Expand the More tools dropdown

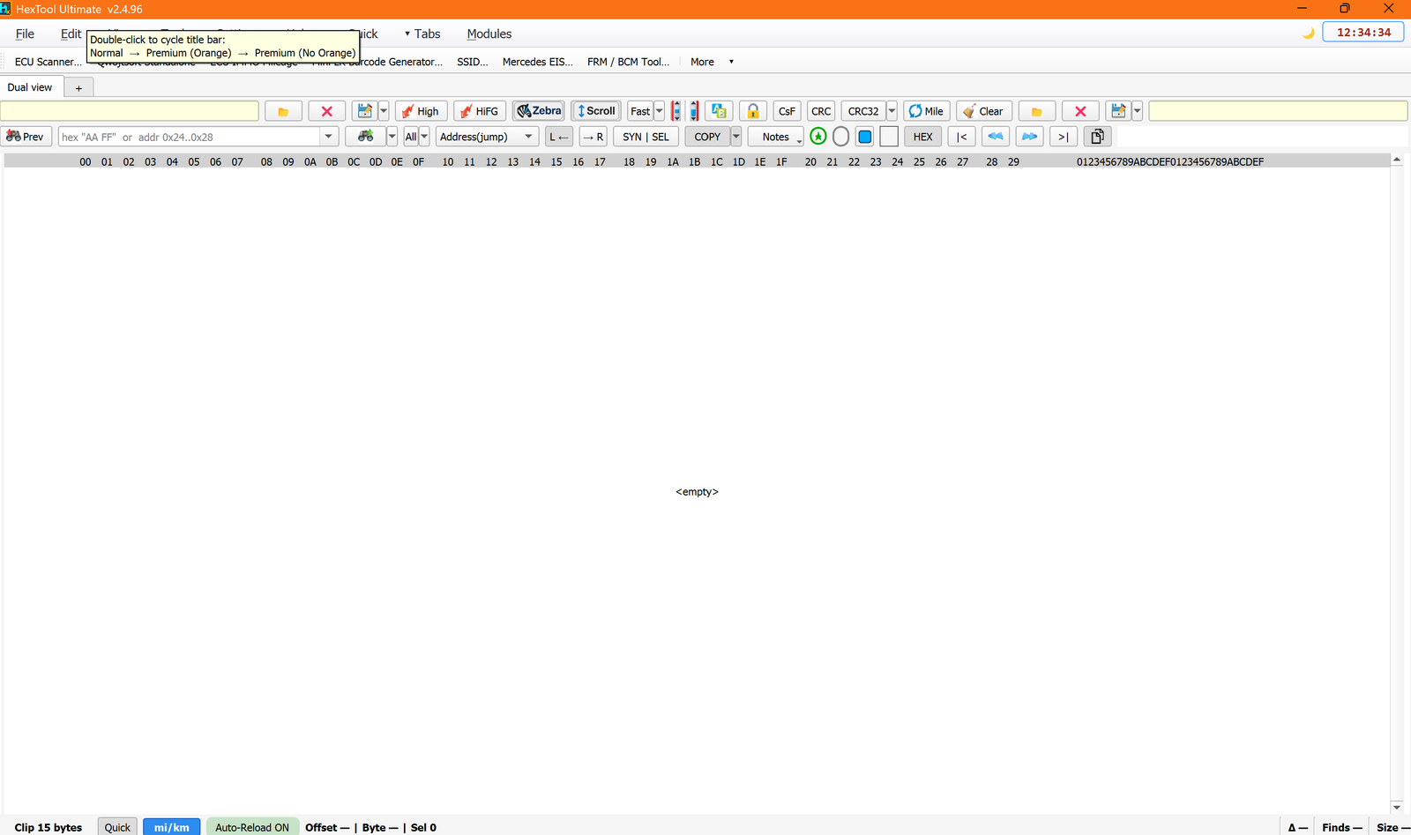tap(712, 62)
